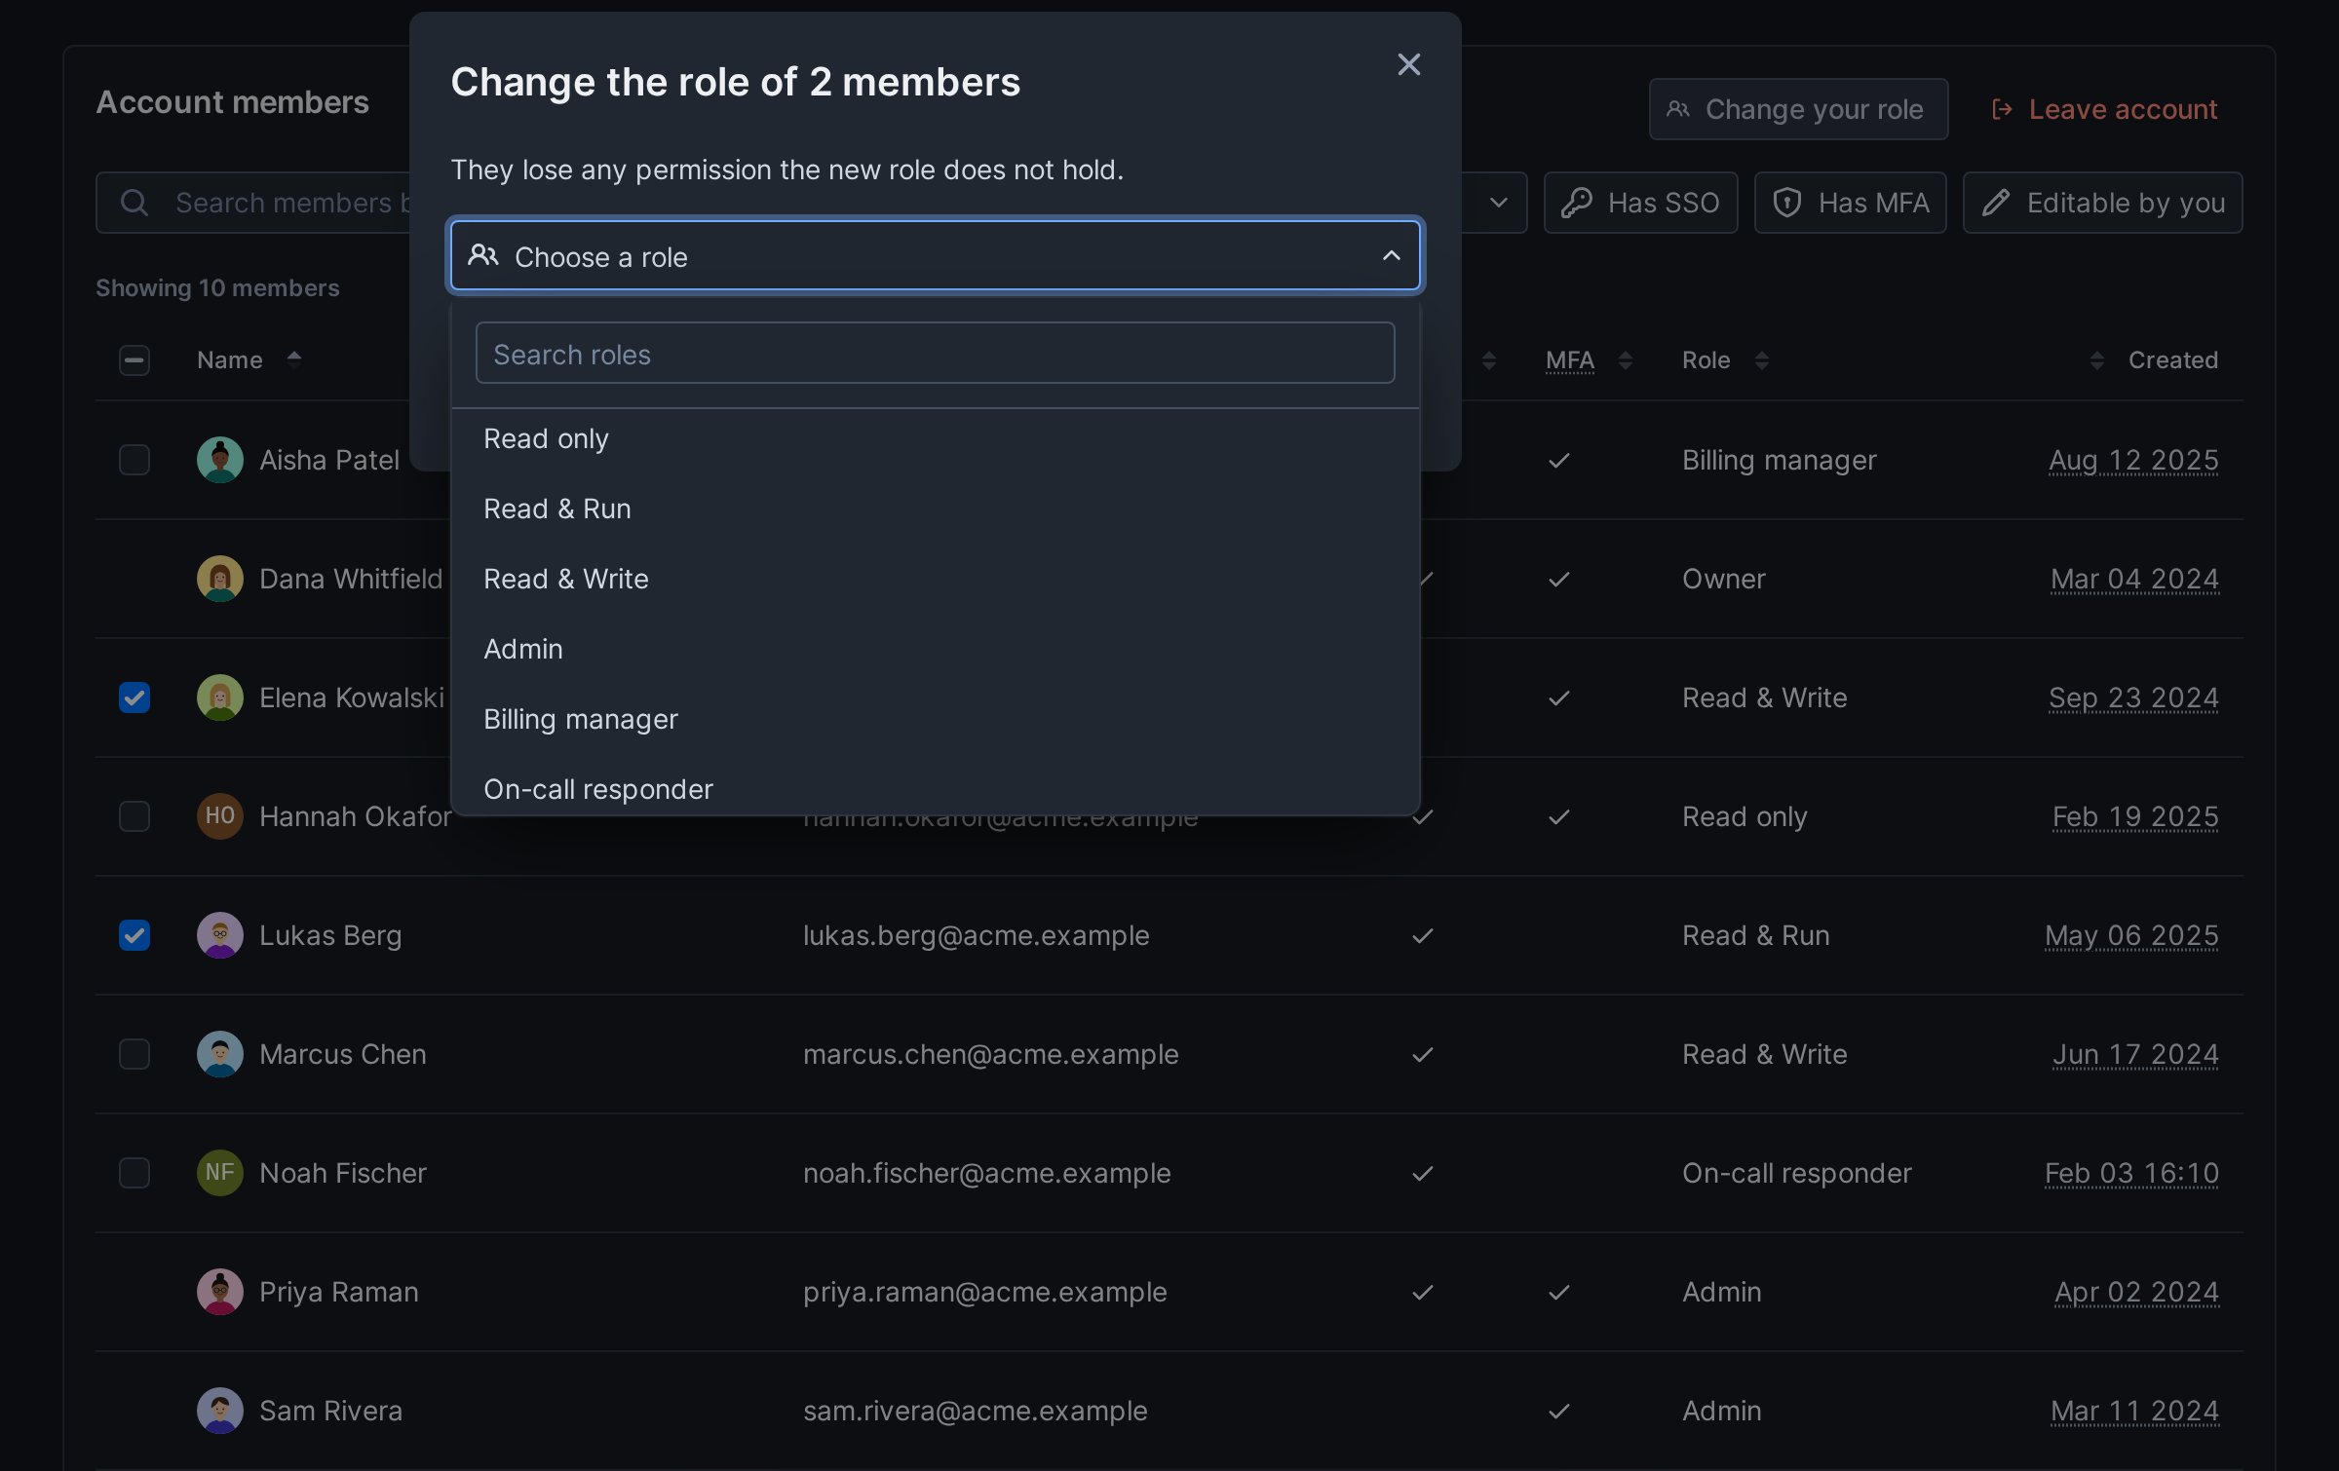Check the Aisha Patel row checkbox
The width and height of the screenshot is (2339, 1471).
point(134,460)
